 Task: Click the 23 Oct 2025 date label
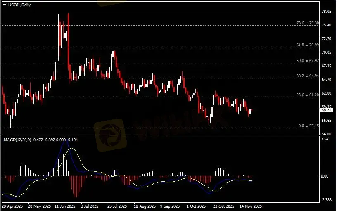pos(224,206)
